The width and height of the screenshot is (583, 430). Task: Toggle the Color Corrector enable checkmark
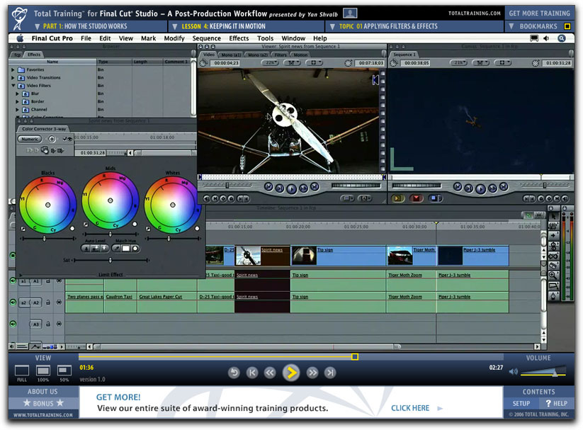(64, 140)
